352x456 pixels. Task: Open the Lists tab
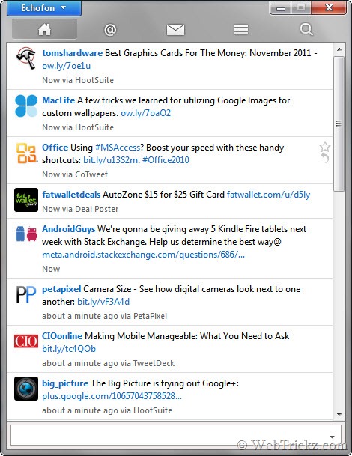[241, 30]
